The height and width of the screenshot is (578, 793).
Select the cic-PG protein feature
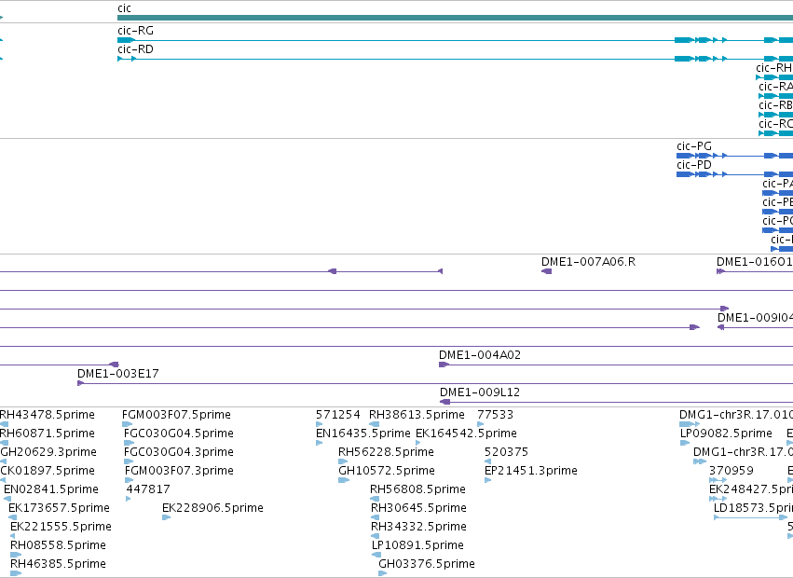[x=735, y=156]
